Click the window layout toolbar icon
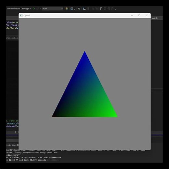The image size is (169, 169). 72,9
